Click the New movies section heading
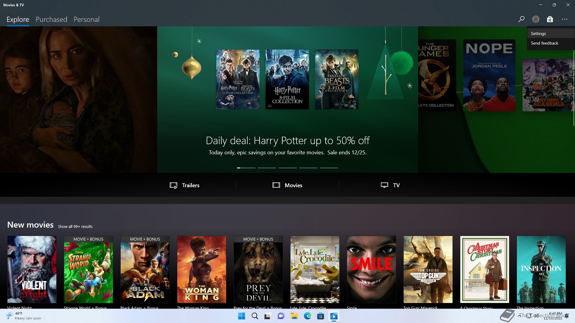 pyautogui.click(x=30, y=225)
